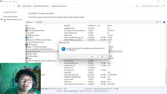
Task: Click the skype.com support link
Action: 101,89
